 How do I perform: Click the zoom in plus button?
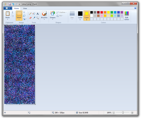click(132, 113)
